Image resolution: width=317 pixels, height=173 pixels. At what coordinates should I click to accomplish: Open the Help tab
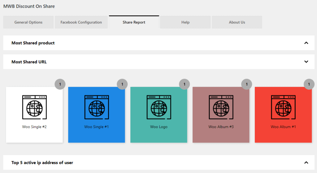click(x=185, y=22)
